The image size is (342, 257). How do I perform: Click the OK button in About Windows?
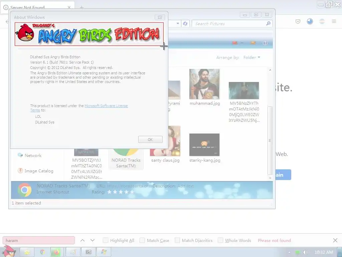150,140
